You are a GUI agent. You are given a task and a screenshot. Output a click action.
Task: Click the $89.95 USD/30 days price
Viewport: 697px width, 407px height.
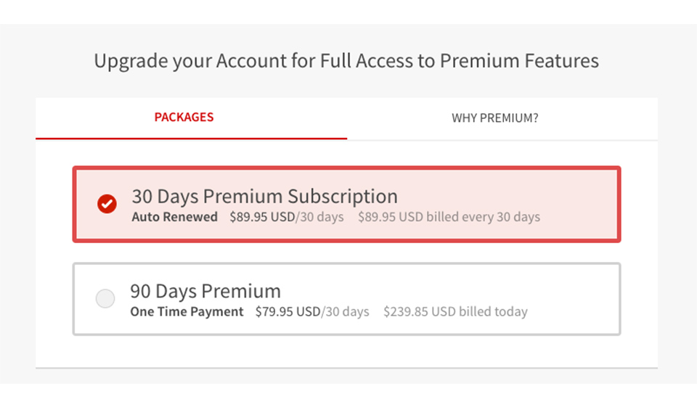click(x=287, y=217)
